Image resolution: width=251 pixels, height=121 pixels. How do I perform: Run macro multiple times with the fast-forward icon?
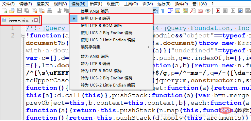(x=240, y=11)
